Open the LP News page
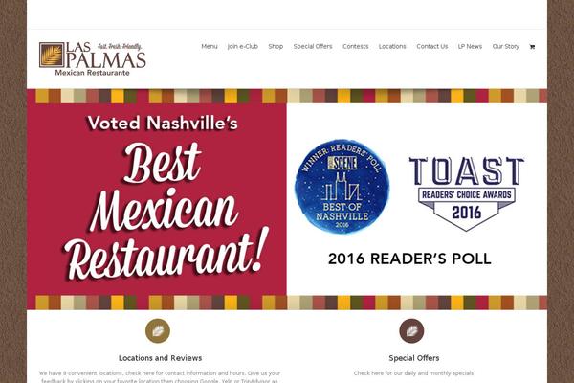This screenshot has height=383, width=574. [x=470, y=47]
